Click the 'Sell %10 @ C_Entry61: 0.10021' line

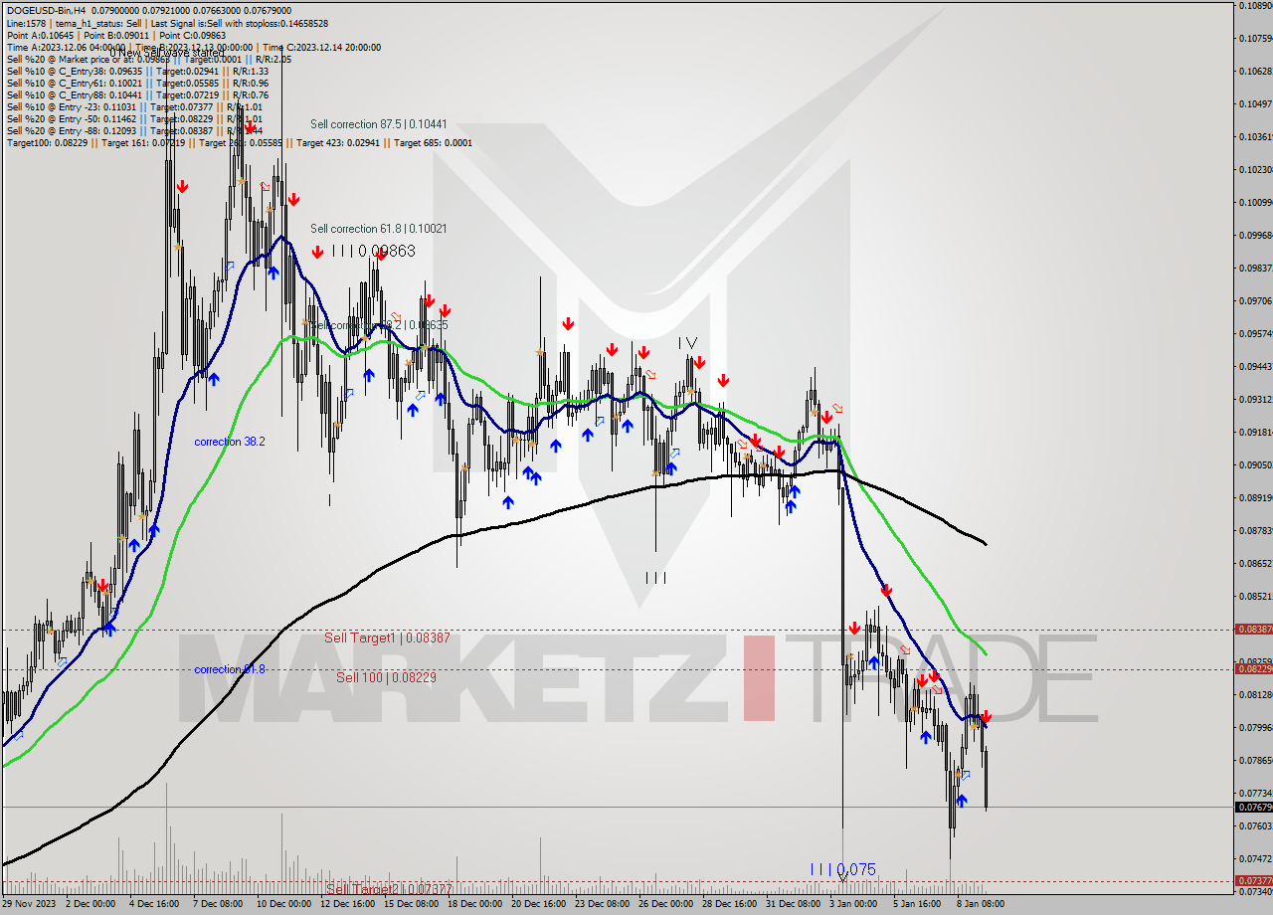pyautogui.click(x=137, y=83)
